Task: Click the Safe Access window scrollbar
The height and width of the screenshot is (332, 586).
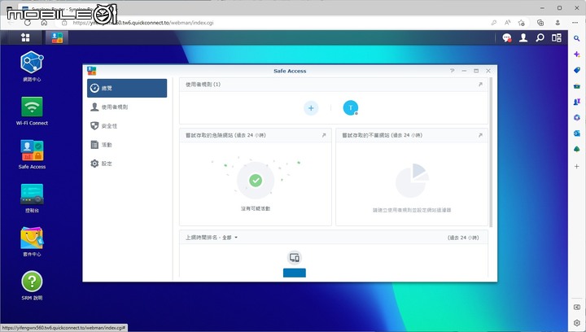Action: click(491, 152)
